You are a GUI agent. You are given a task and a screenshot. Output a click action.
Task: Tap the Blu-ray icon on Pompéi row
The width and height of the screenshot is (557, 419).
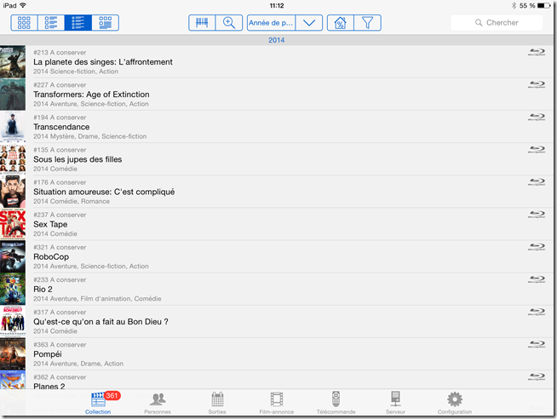[537, 344]
